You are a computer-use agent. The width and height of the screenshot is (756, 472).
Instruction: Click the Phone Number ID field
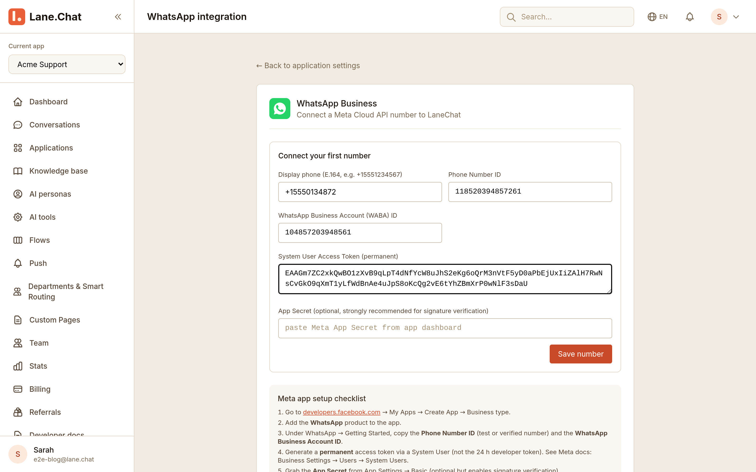(x=530, y=192)
